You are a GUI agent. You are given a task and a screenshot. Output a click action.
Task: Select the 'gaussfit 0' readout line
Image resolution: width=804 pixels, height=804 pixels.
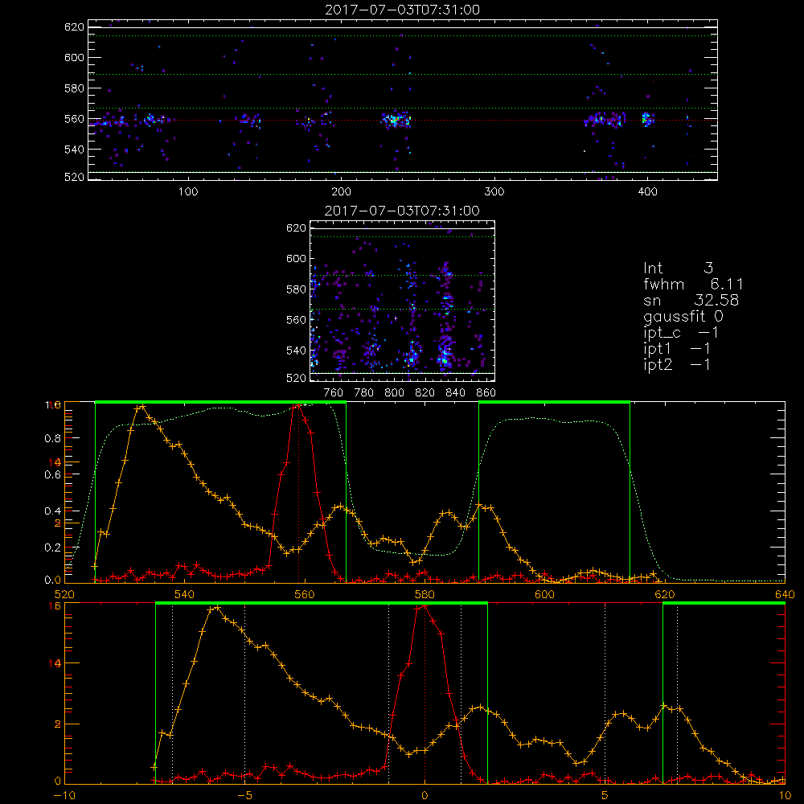pos(683,317)
